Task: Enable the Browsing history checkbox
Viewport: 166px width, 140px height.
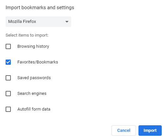Action: click(8, 46)
